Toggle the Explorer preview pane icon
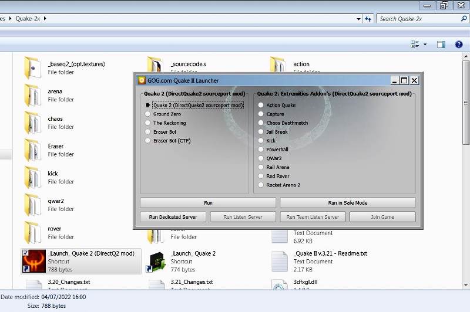 tap(441, 45)
